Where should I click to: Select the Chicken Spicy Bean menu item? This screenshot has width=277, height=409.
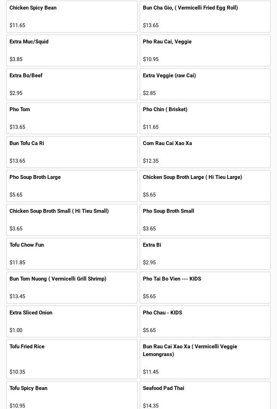[72, 17]
